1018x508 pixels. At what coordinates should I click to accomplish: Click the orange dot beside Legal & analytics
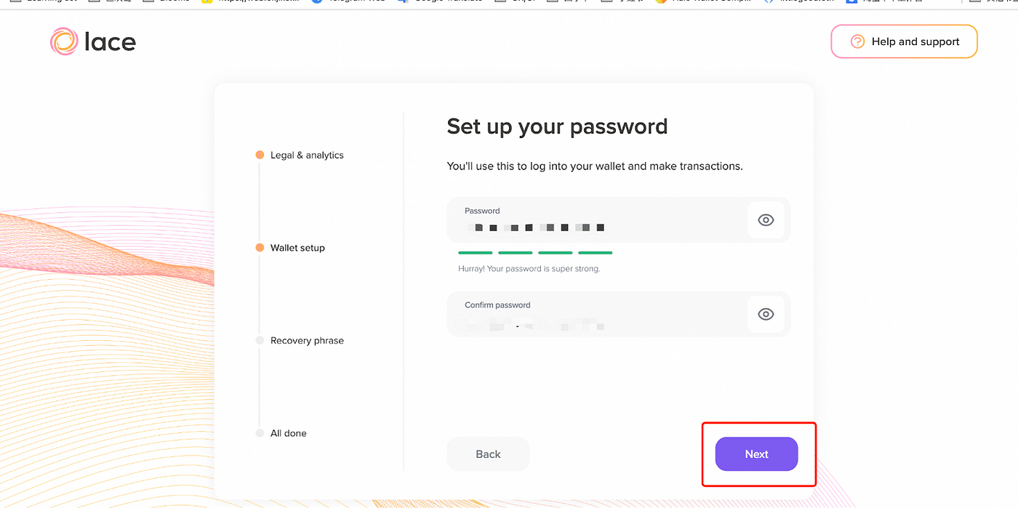pos(260,155)
